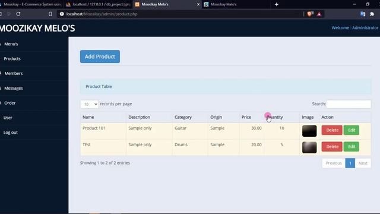Click the Welcome : Administrator text

[x=355, y=28]
